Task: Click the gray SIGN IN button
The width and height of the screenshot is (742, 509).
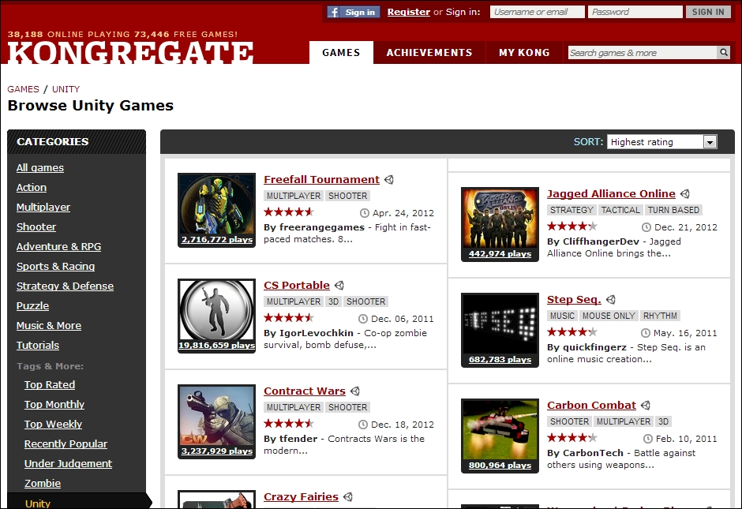Action: point(708,13)
